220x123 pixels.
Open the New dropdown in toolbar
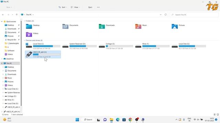[9, 7]
